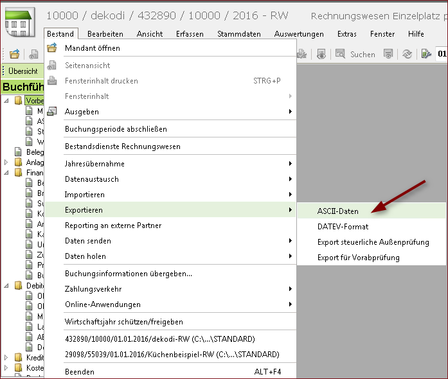Viewport: 448px width, 379px height.
Task: Click the Mandant öffnen folder icon
Action: [53, 48]
